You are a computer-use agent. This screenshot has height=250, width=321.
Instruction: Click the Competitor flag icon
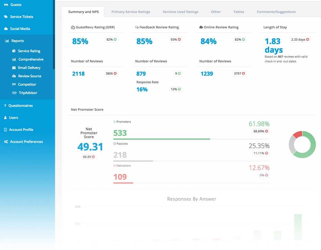click(x=14, y=85)
